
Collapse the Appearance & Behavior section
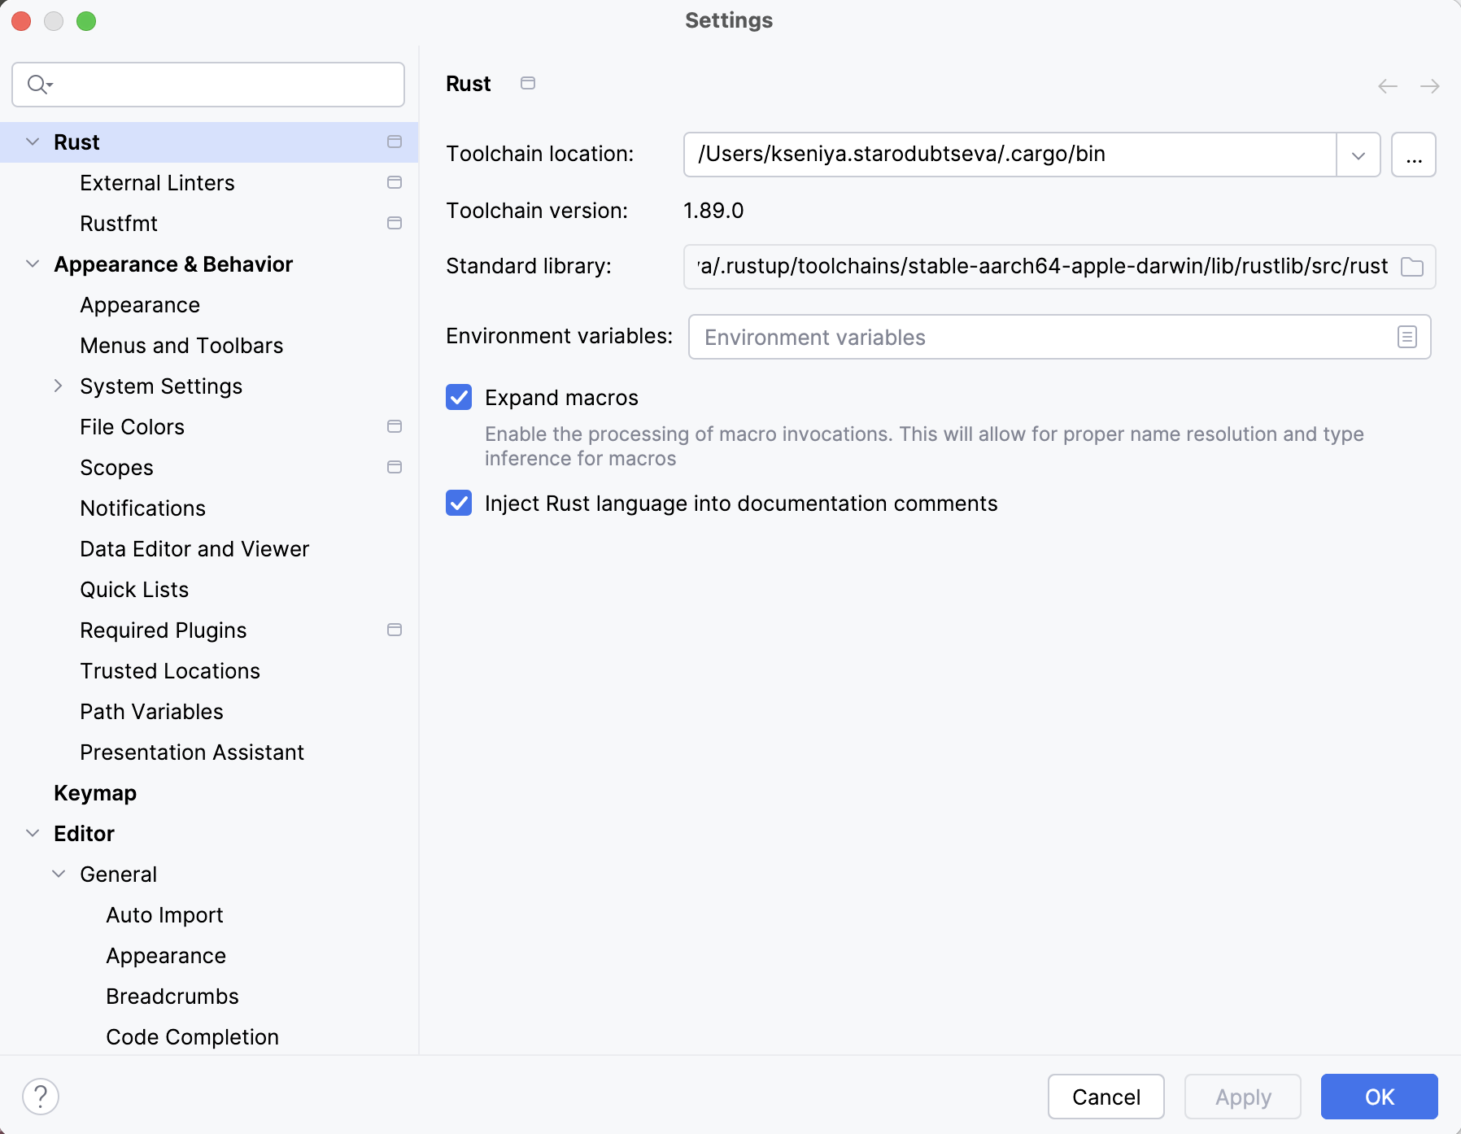click(32, 264)
